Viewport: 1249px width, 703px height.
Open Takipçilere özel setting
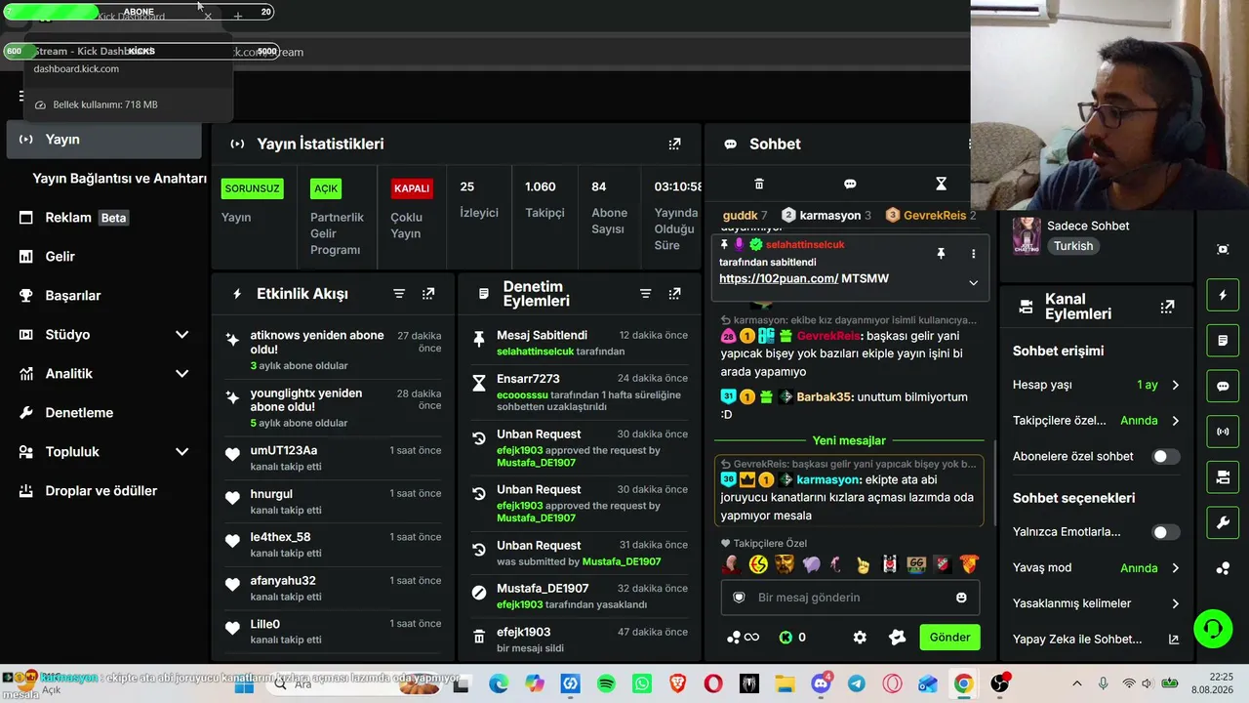coord(1096,421)
